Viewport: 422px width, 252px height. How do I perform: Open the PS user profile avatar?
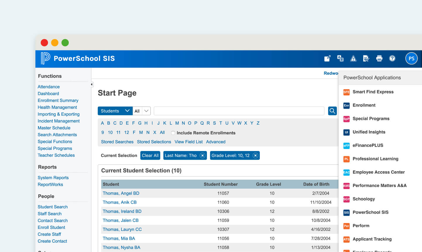(411, 59)
